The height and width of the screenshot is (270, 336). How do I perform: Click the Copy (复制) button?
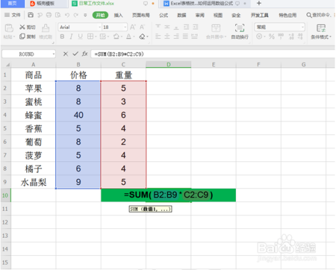pyautogui.click(x=28, y=36)
